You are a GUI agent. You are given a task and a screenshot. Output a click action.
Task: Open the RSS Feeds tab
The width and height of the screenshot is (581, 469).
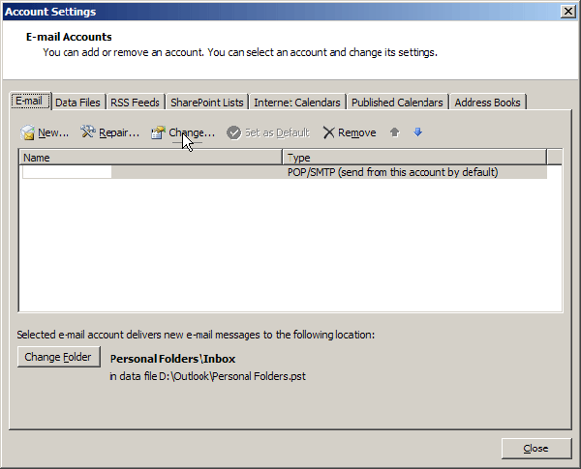pos(135,103)
